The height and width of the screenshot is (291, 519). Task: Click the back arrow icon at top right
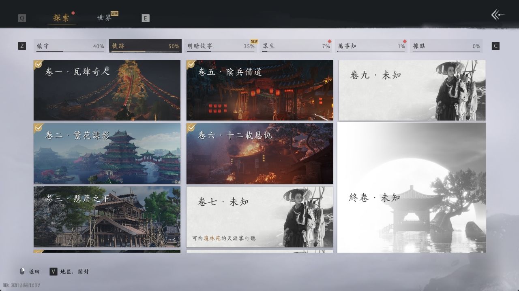click(x=498, y=15)
